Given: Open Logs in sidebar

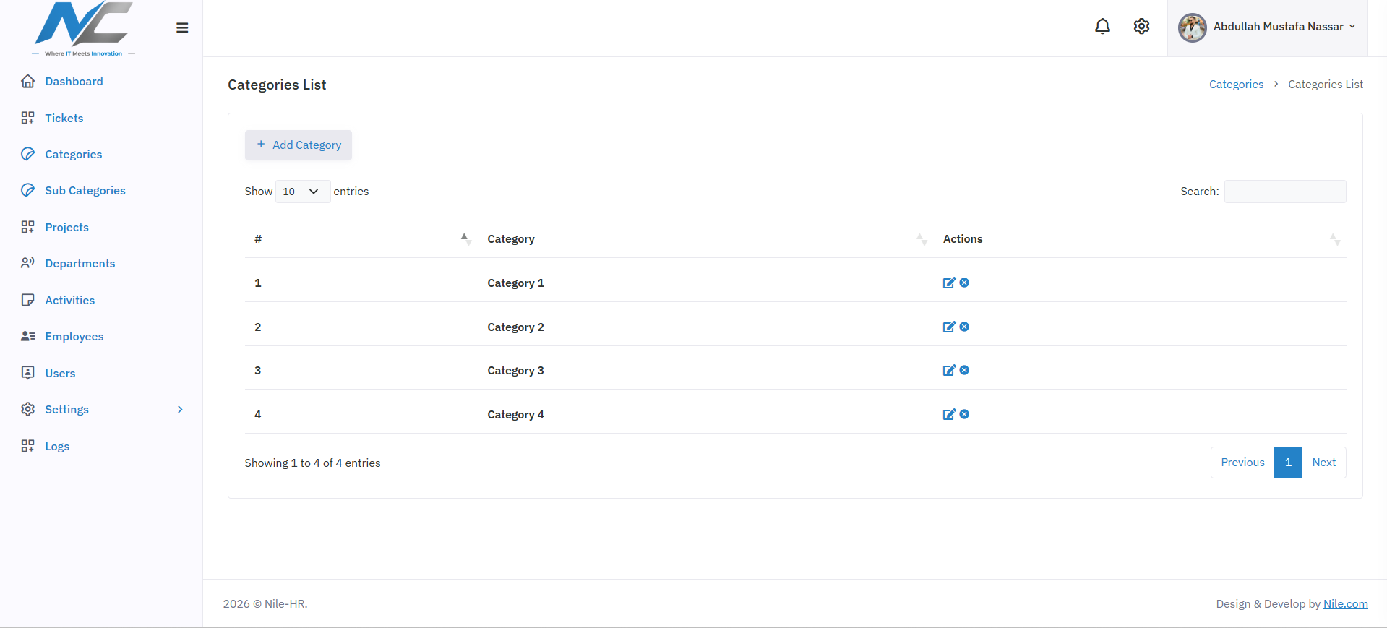Looking at the screenshot, I should [x=57, y=447].
